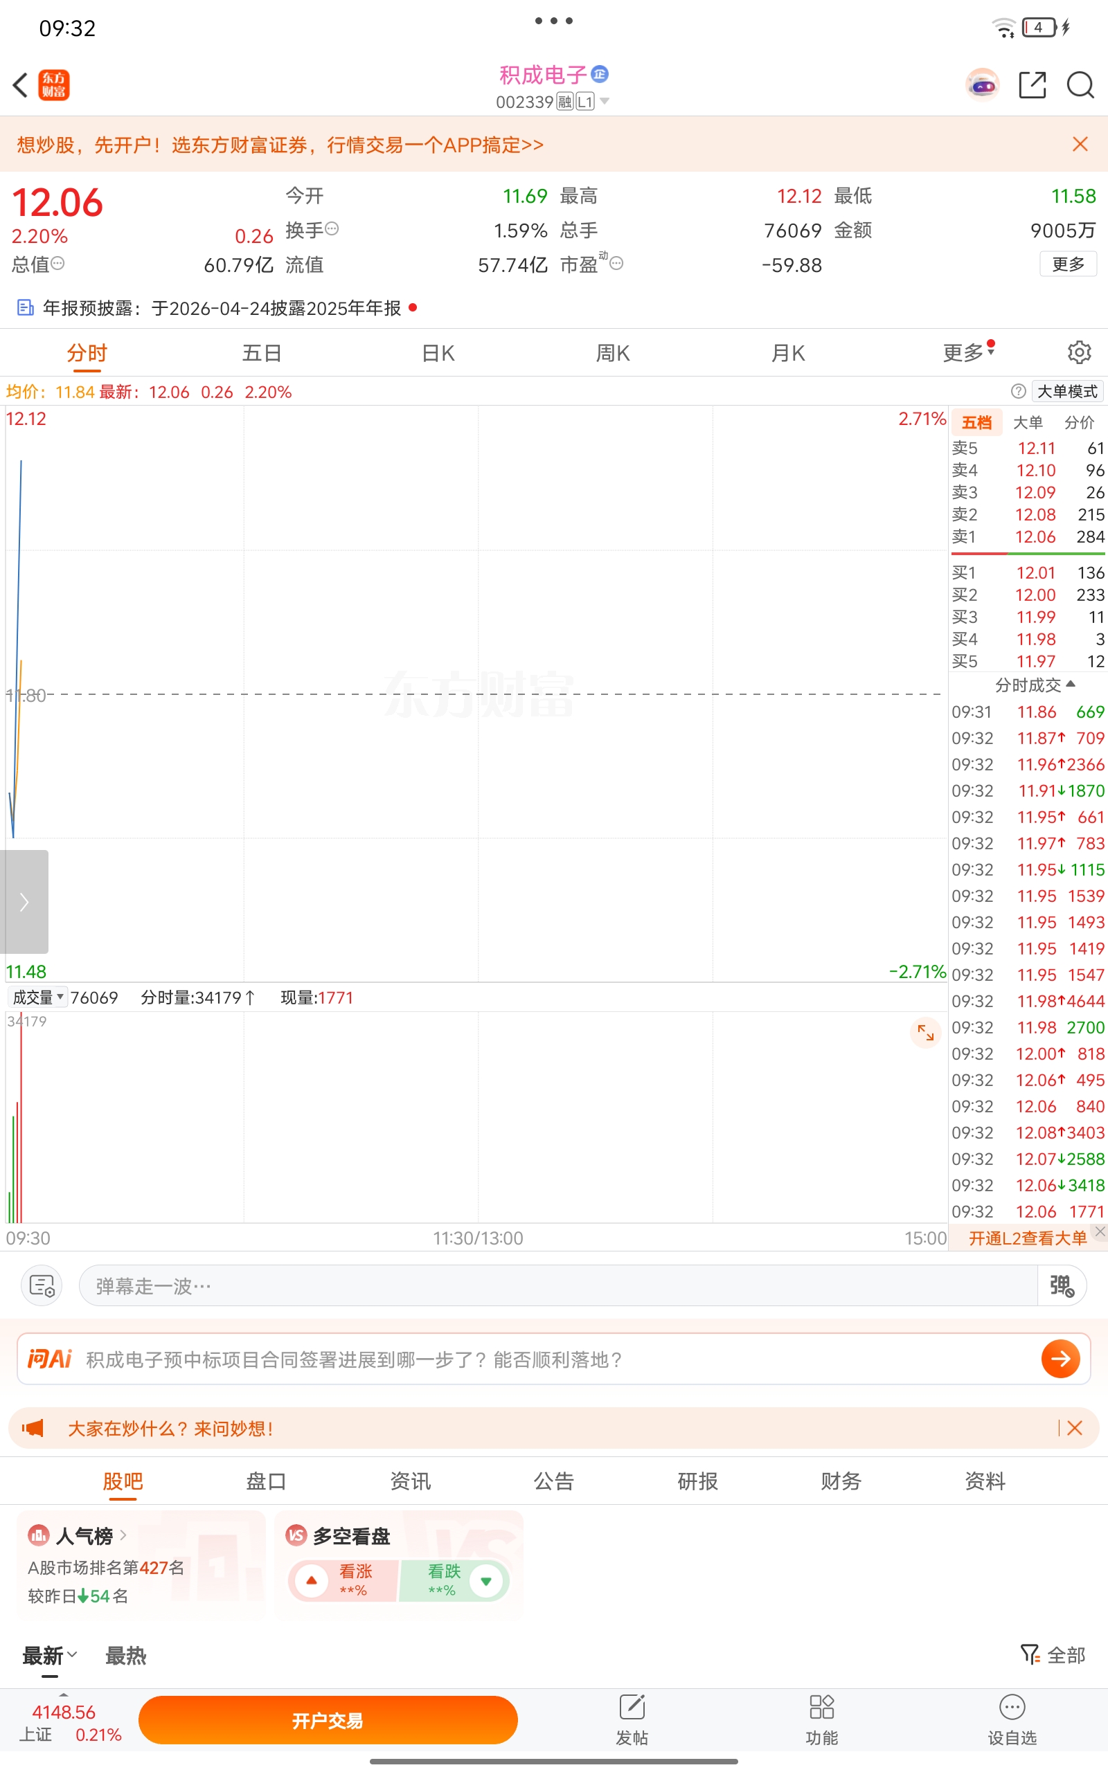
Task: Open the 资料 tab
Action: [985, 1481]
